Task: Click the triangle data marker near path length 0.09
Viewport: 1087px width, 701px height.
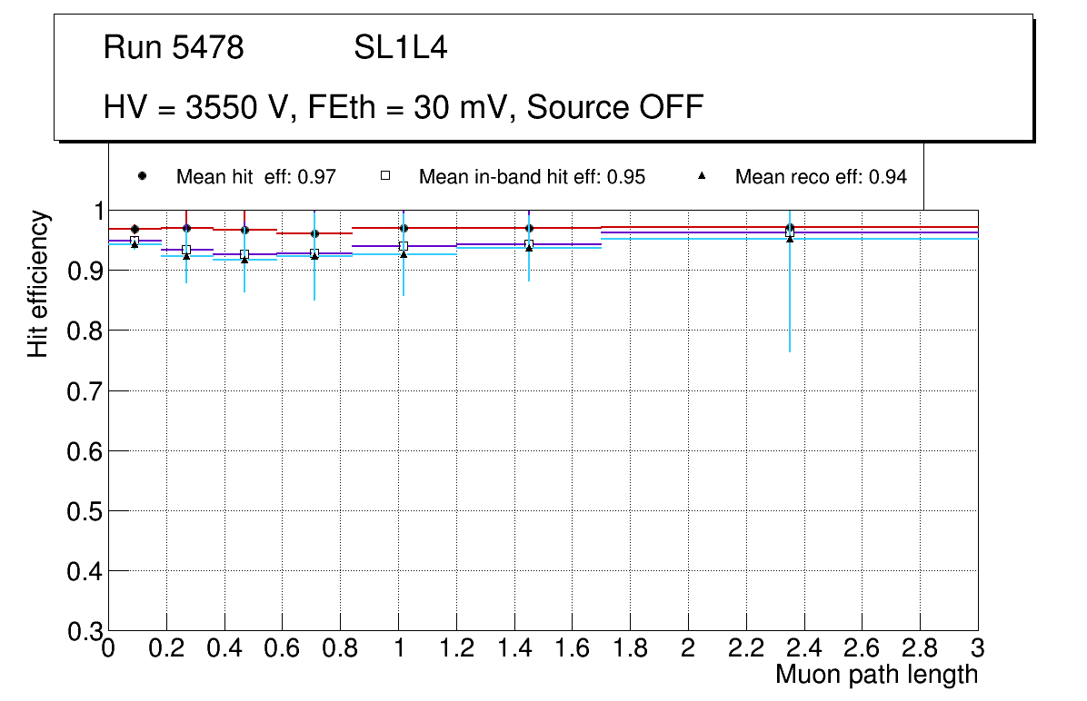Action: click(135, 244)
